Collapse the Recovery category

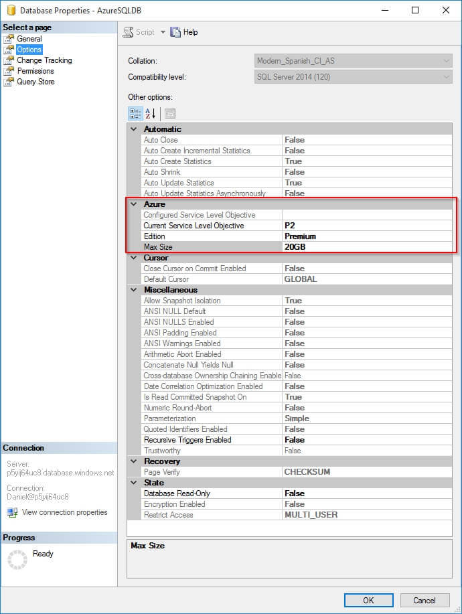point(134,461)
